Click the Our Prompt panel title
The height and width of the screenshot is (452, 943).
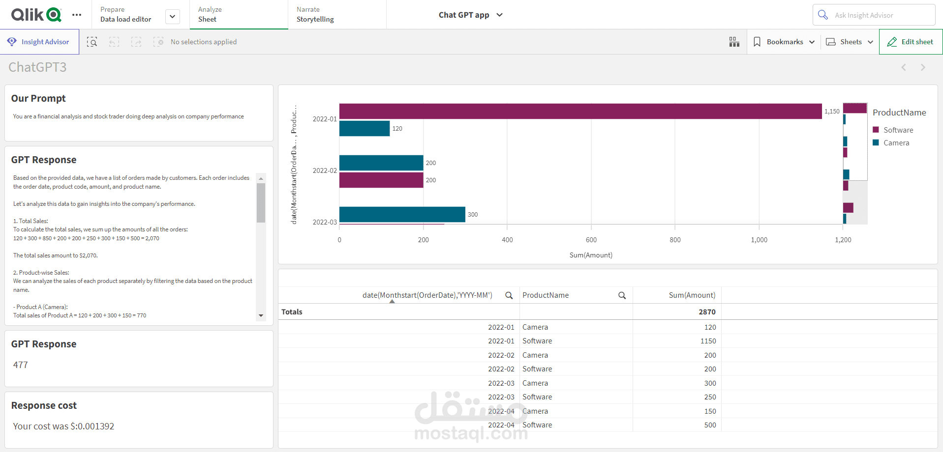point(38,98)
